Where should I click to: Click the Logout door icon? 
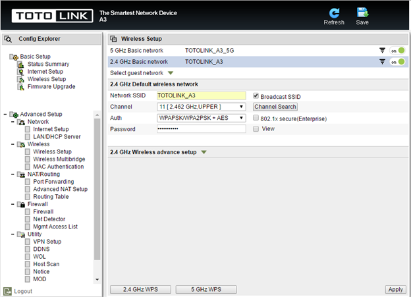point(8,291)
